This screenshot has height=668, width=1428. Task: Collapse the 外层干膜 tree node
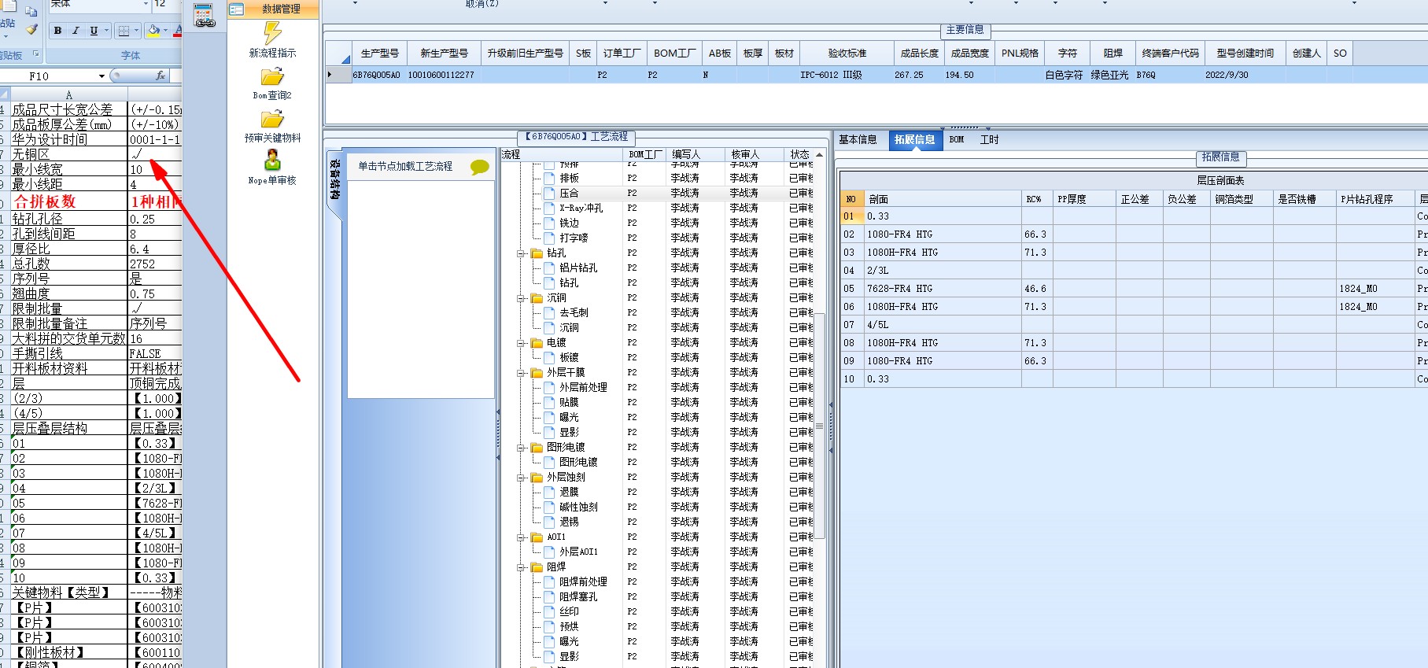[521, 373]
